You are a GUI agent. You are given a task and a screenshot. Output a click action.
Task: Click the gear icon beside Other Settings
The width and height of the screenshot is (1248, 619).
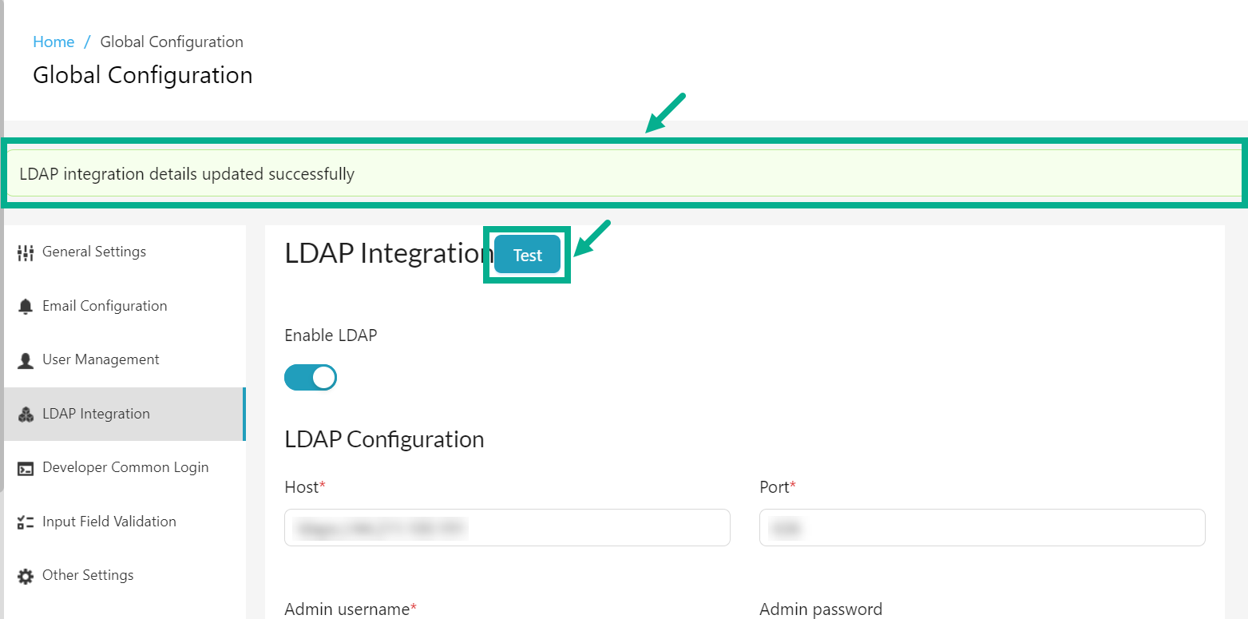pos(26,575)
